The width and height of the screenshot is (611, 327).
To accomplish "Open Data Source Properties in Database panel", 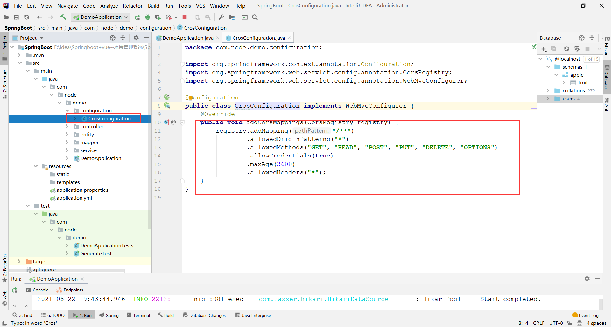I will (x=578, y=49).
